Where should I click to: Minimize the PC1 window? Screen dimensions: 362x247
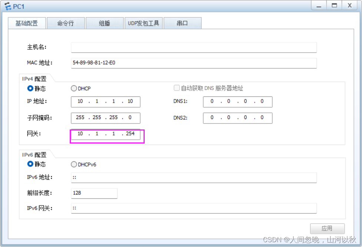pos(319,6)
